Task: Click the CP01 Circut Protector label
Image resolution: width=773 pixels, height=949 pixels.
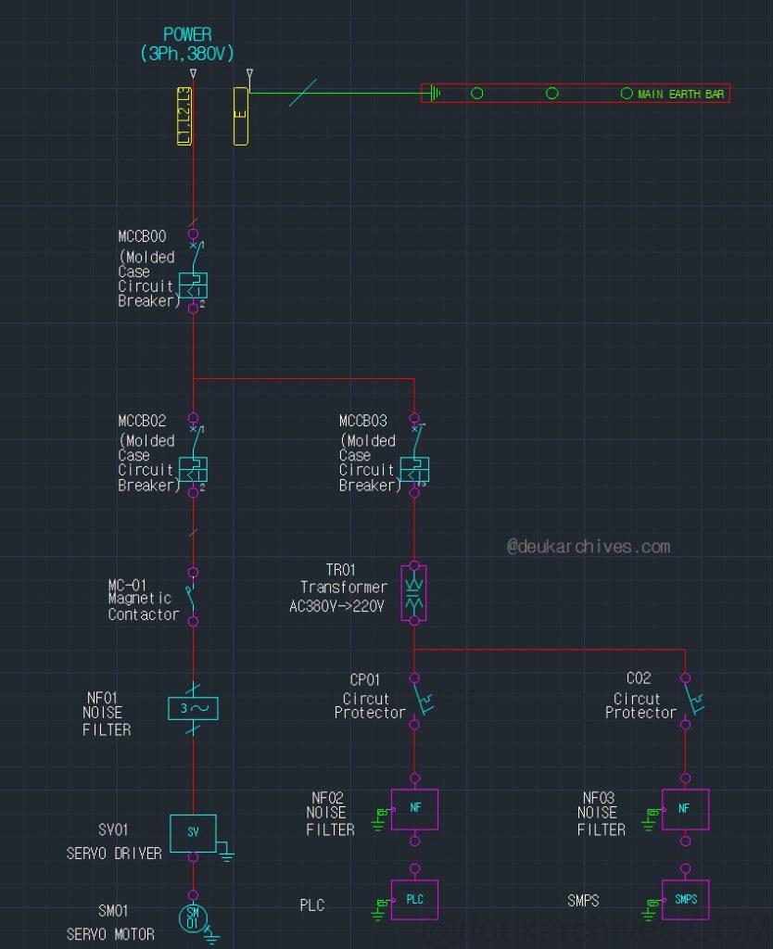Action: click(x=370, y=697)
